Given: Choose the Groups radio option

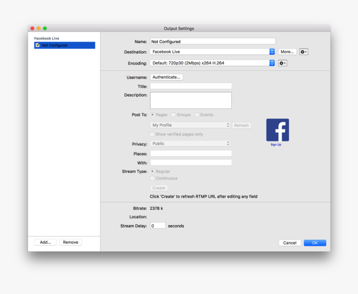Looking at the screenshot, I should 174,115.
